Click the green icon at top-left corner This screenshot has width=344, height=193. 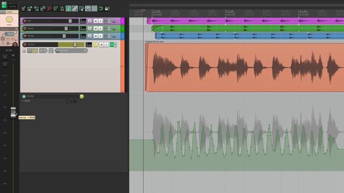4,5
